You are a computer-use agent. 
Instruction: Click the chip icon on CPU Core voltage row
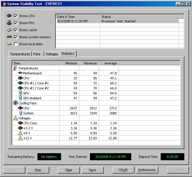point(20,123)
